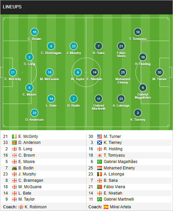
Task: Select Mohamed Elneny's number 25 circle
Action: tap(123, 72)
